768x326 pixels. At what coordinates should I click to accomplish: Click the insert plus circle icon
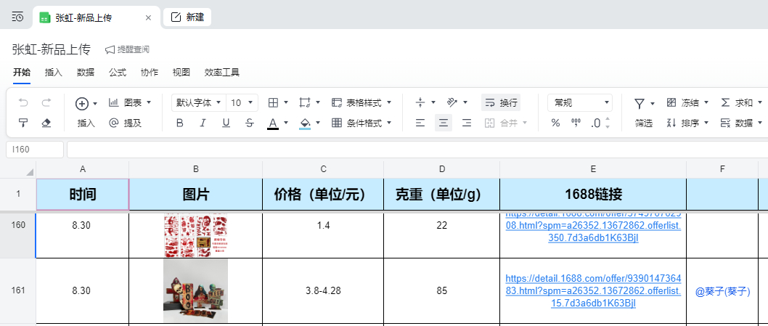click(x=81, y=103)
